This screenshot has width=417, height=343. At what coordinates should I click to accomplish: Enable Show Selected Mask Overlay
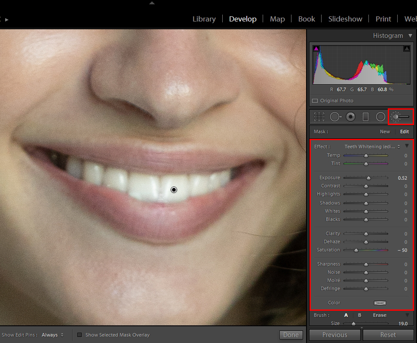[x=80, y=334]
